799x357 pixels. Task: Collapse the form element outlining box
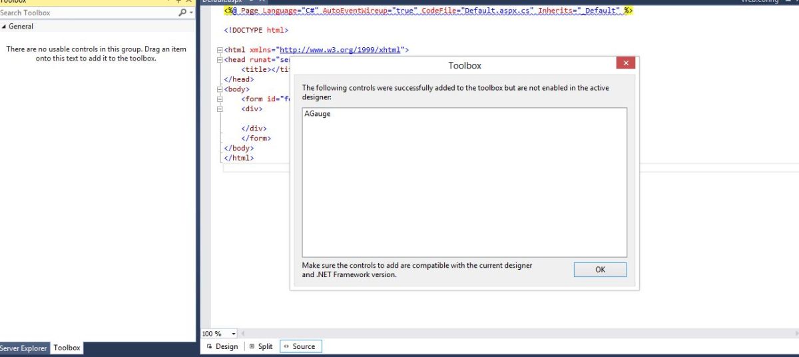(219, 99)
